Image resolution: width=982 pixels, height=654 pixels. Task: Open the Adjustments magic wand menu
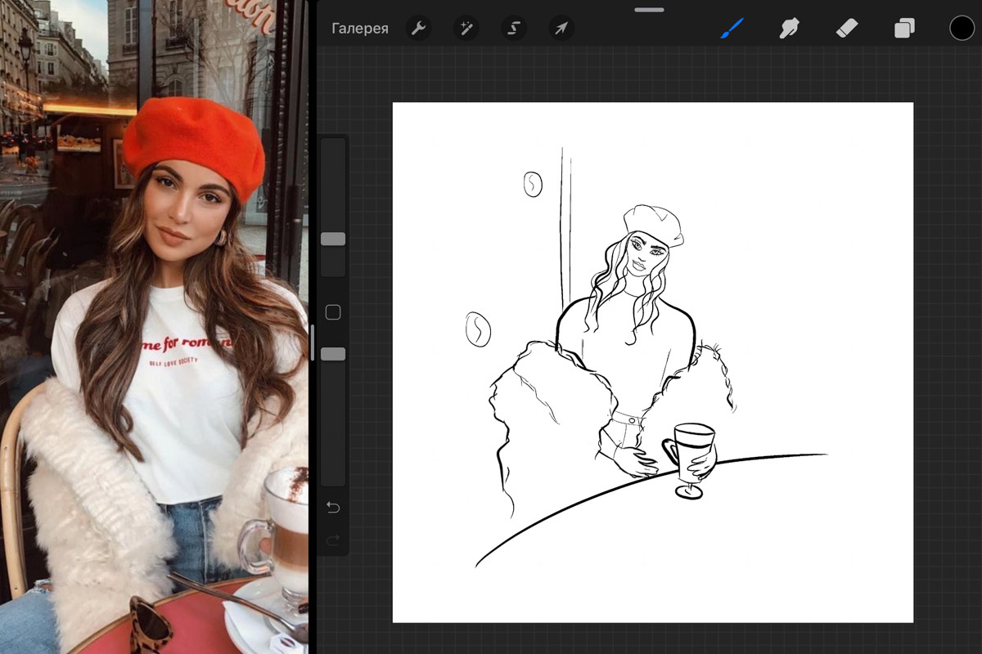[466, 29]
